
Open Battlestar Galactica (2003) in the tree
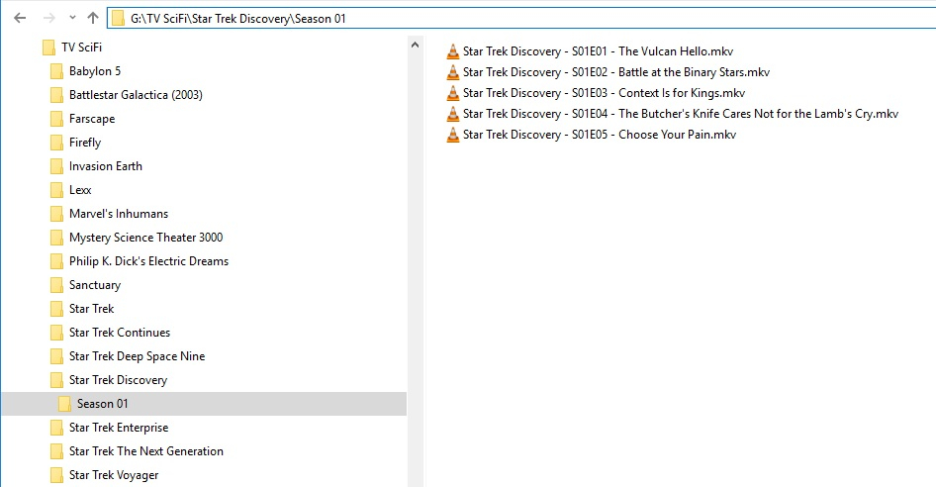click(x=136, y=95)
